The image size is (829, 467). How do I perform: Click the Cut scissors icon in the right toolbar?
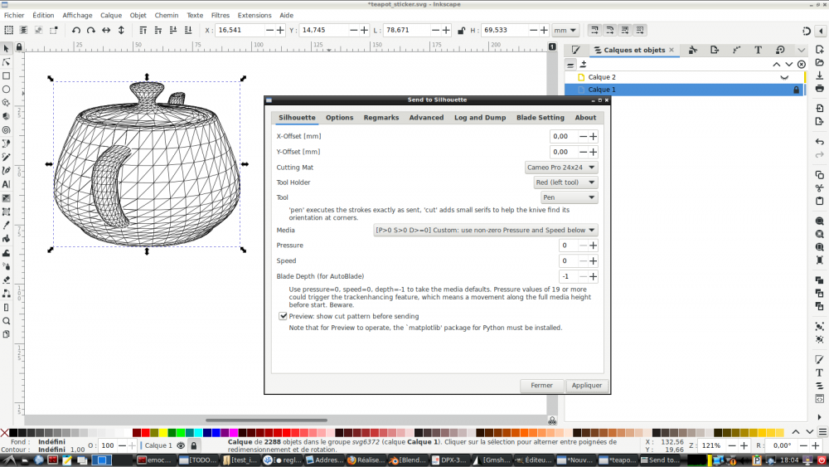click(x=819, y=188)
